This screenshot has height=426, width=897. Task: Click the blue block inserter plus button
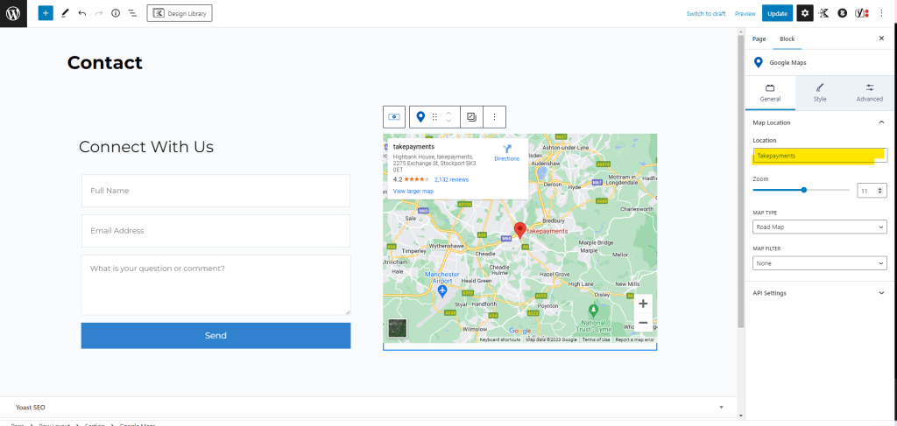(x=46, y=13)
